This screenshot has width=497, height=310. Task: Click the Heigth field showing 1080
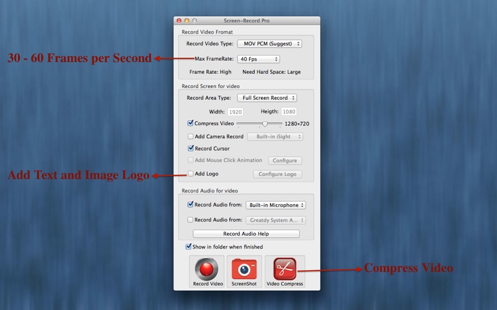tap(289, 112)
